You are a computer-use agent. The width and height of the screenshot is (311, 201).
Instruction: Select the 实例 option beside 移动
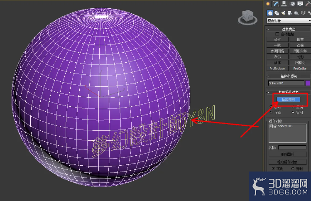coord(293,113)
